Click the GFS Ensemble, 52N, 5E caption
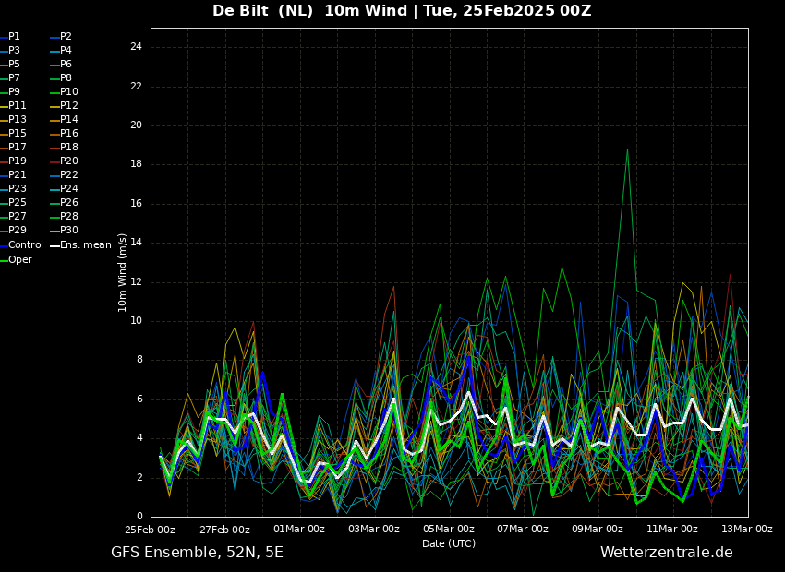This screenshot has width=785, height=572. tap(197, 553)
